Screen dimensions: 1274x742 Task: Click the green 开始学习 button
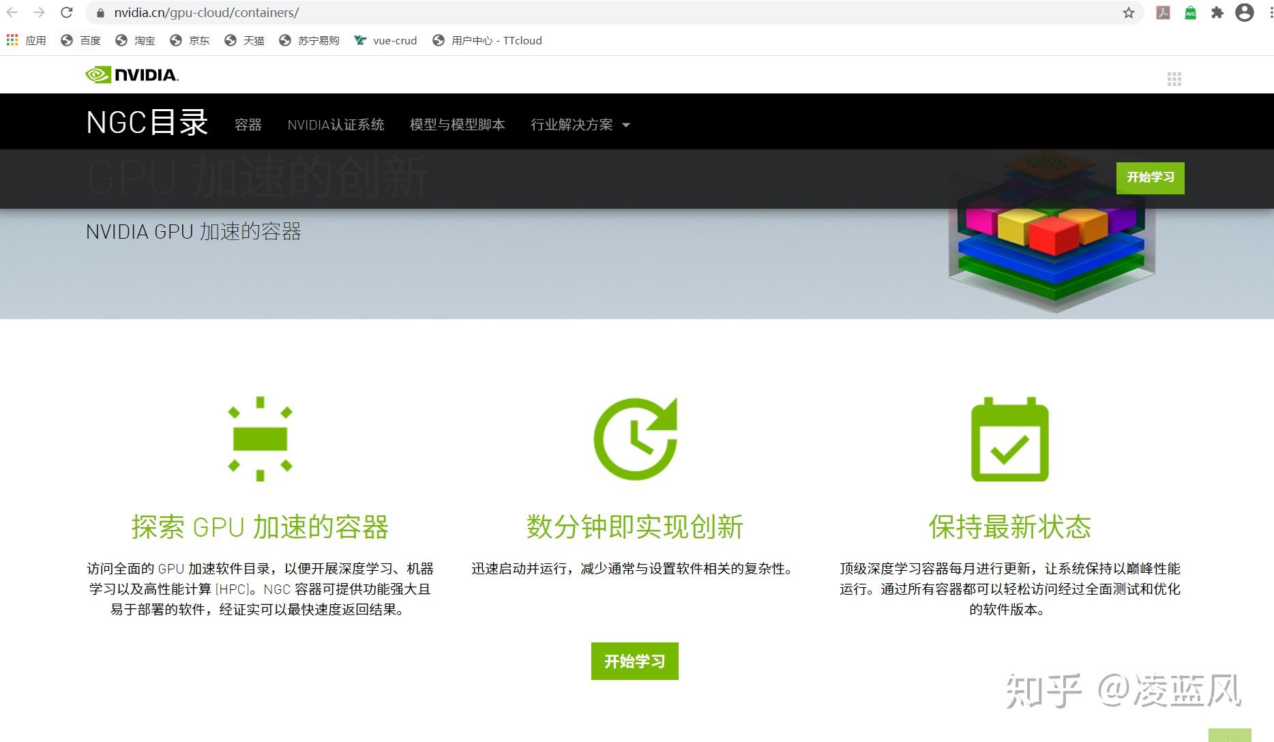coord(634,661)
